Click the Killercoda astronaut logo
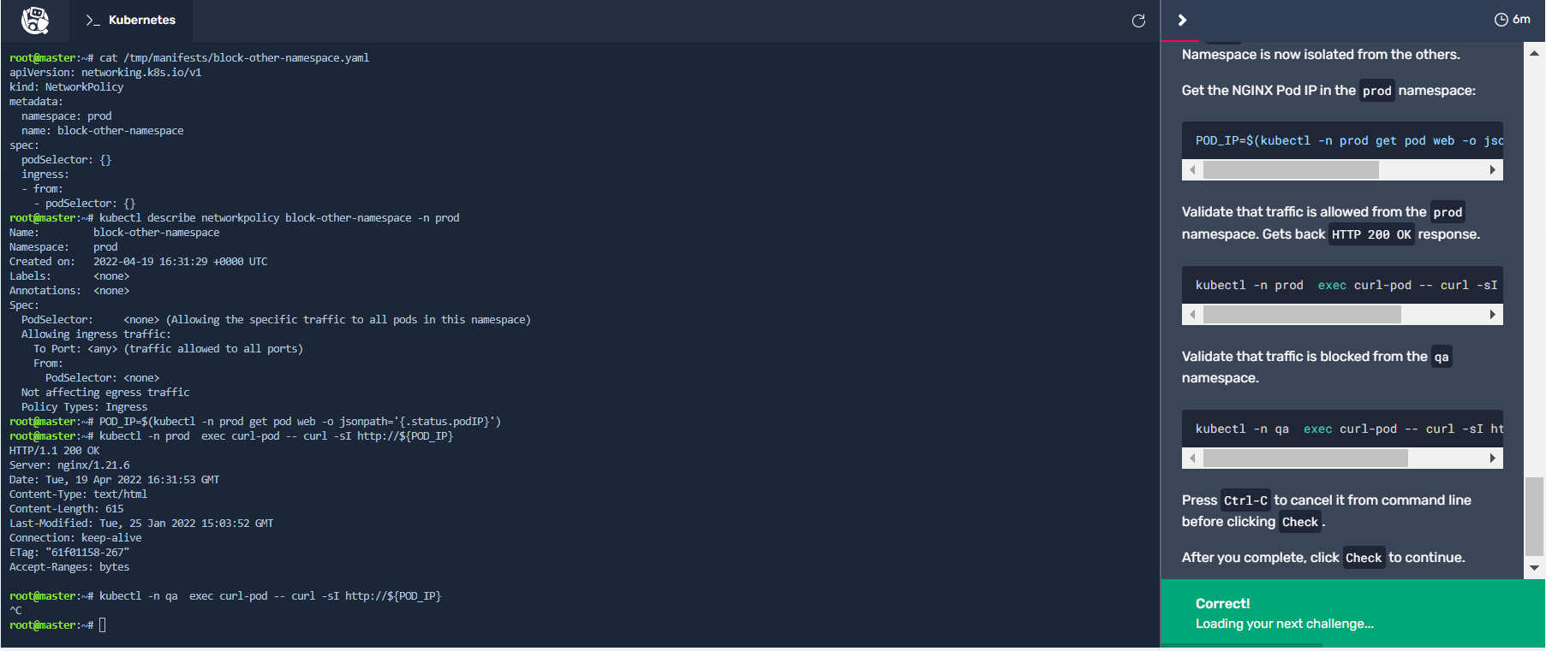 click(x=35, y=20)
